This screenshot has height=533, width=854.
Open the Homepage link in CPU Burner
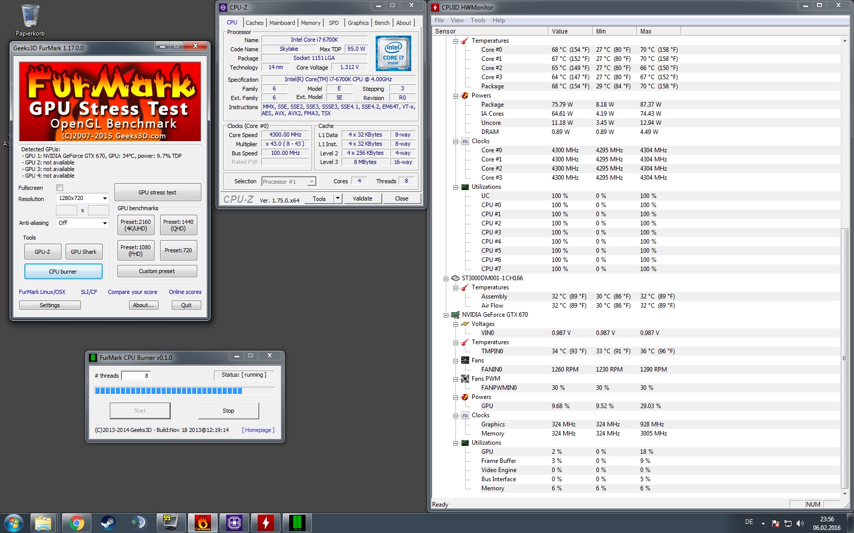click(258, 430)
